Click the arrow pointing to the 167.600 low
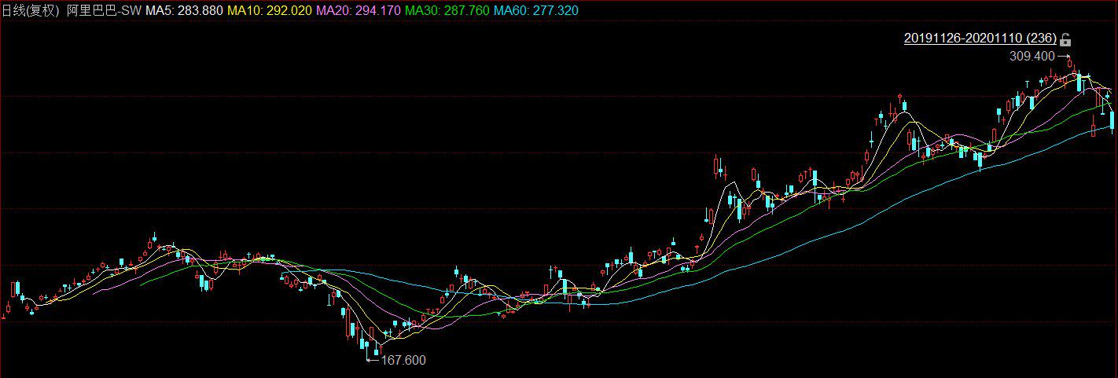The height and width of the screenshot is (378, 1118). (373, 361)
